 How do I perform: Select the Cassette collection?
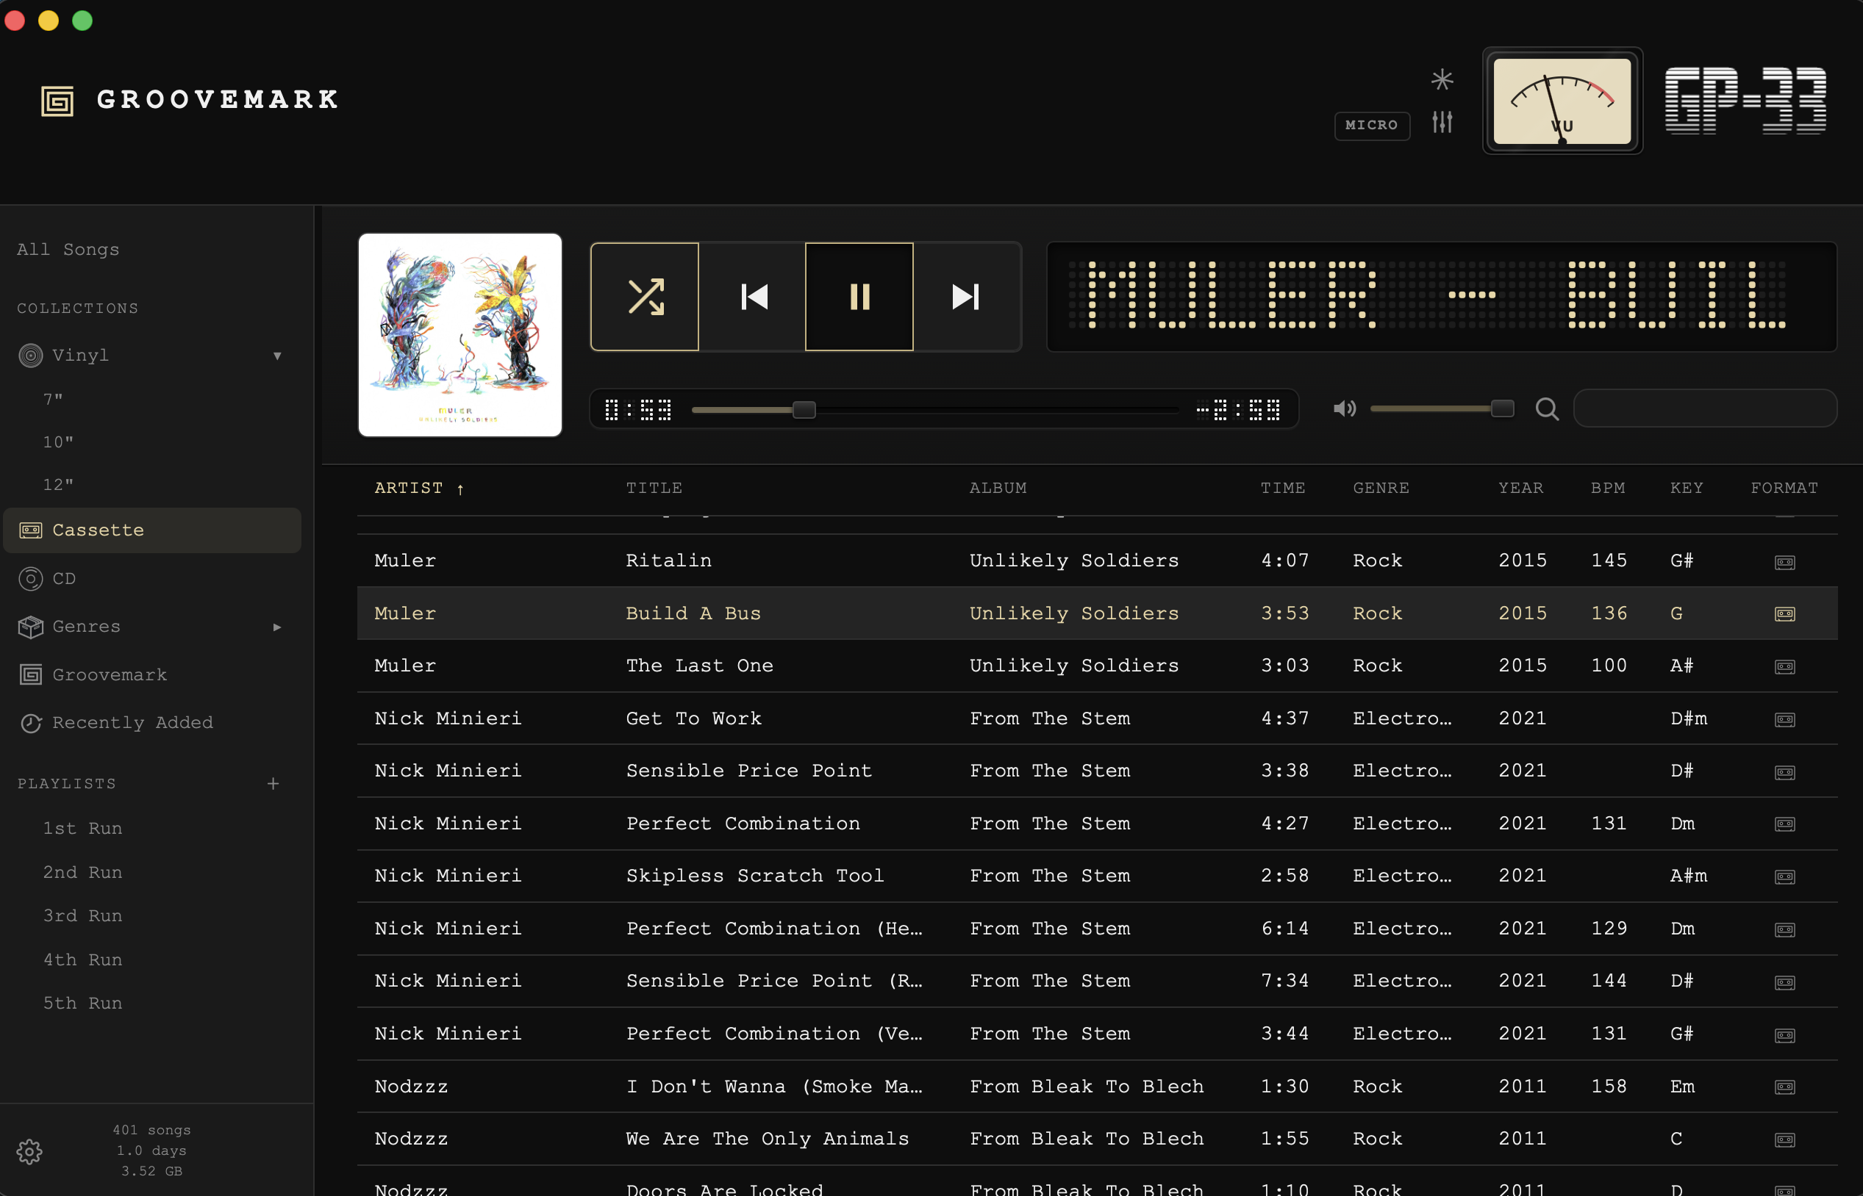pos(152,530)
